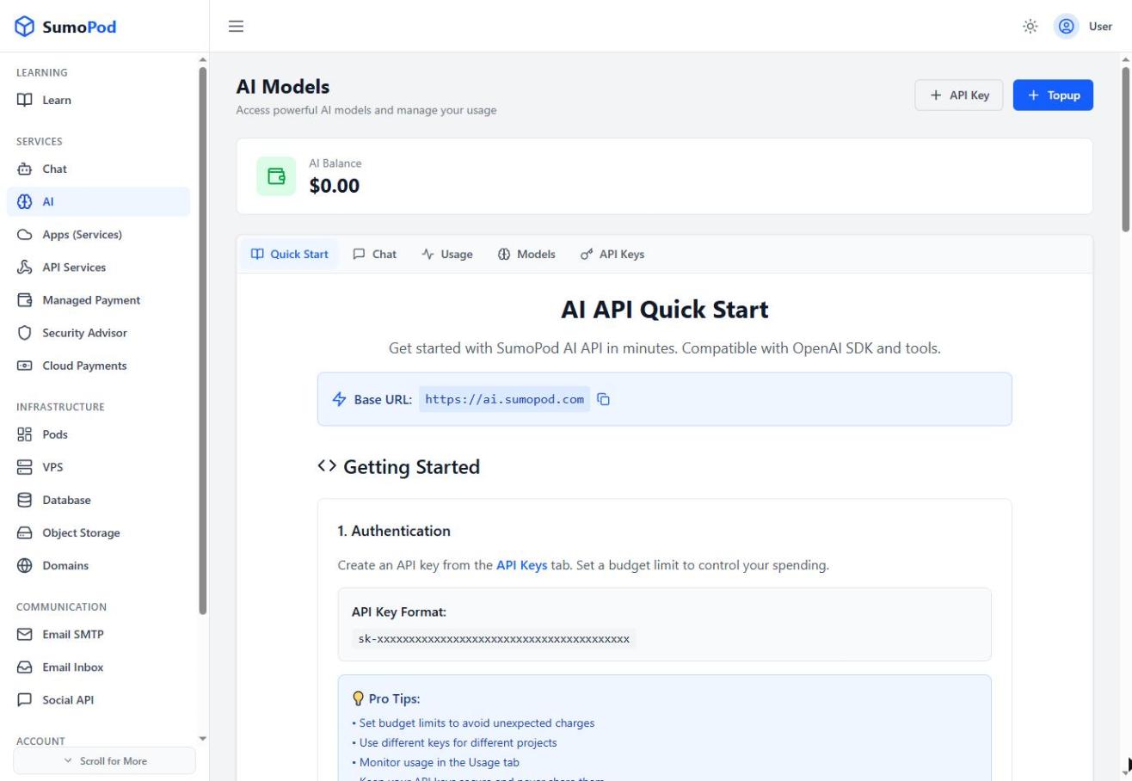Image resolution: width=1132 pixels, height=781 pixels.
Task: Copy the Base URL with copy icon
Action: [x=604, y=399]
